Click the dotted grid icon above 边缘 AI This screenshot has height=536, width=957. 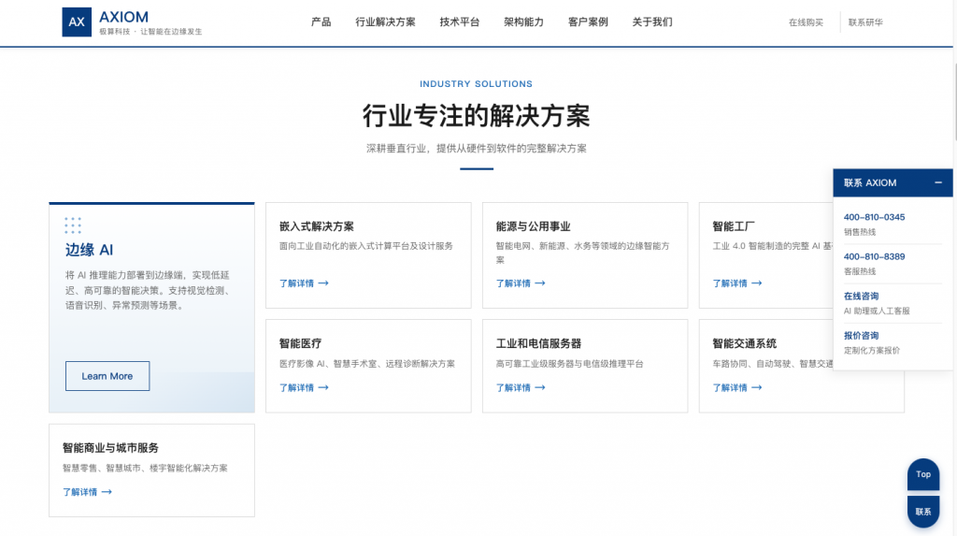pos(73,225)
